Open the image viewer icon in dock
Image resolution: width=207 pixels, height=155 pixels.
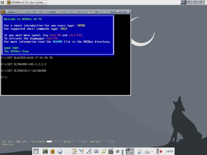point(96,151)
